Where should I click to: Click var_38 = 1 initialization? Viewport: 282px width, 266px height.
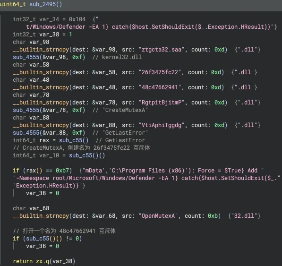pos(43,34)
